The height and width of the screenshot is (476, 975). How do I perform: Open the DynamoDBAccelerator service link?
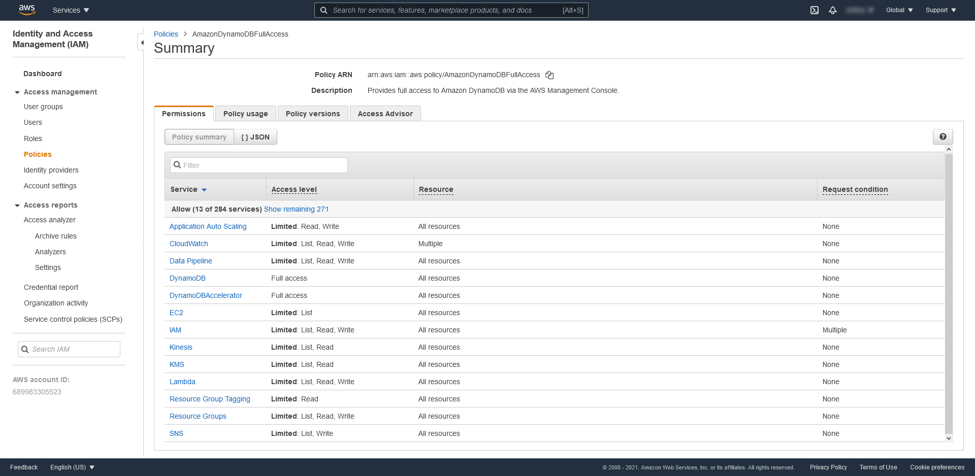coord(206,295)
